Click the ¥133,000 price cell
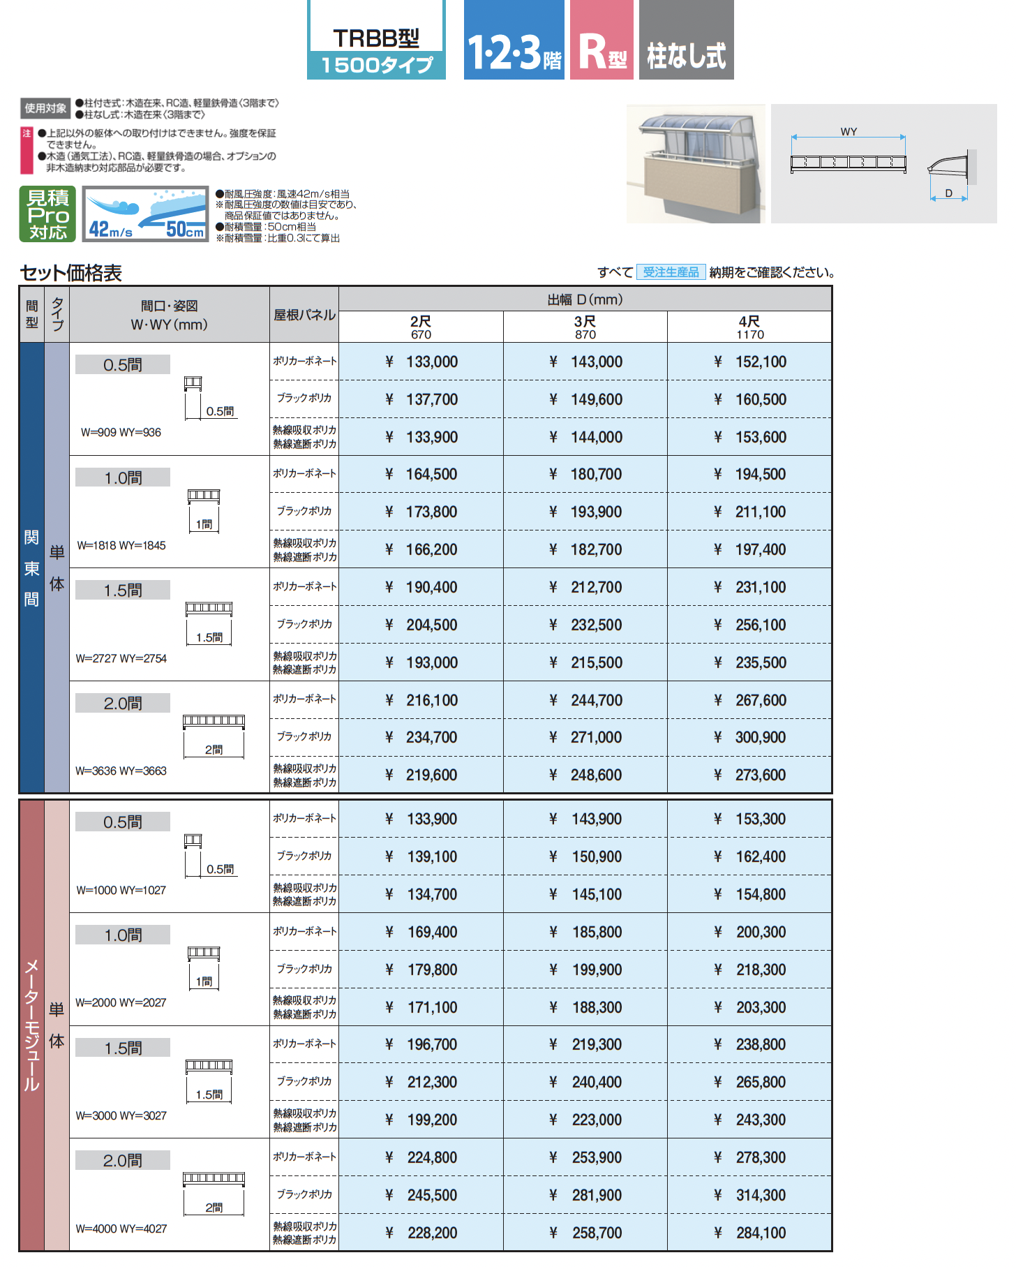This screenshot has width=1016, height=1269. pos(421,362)
